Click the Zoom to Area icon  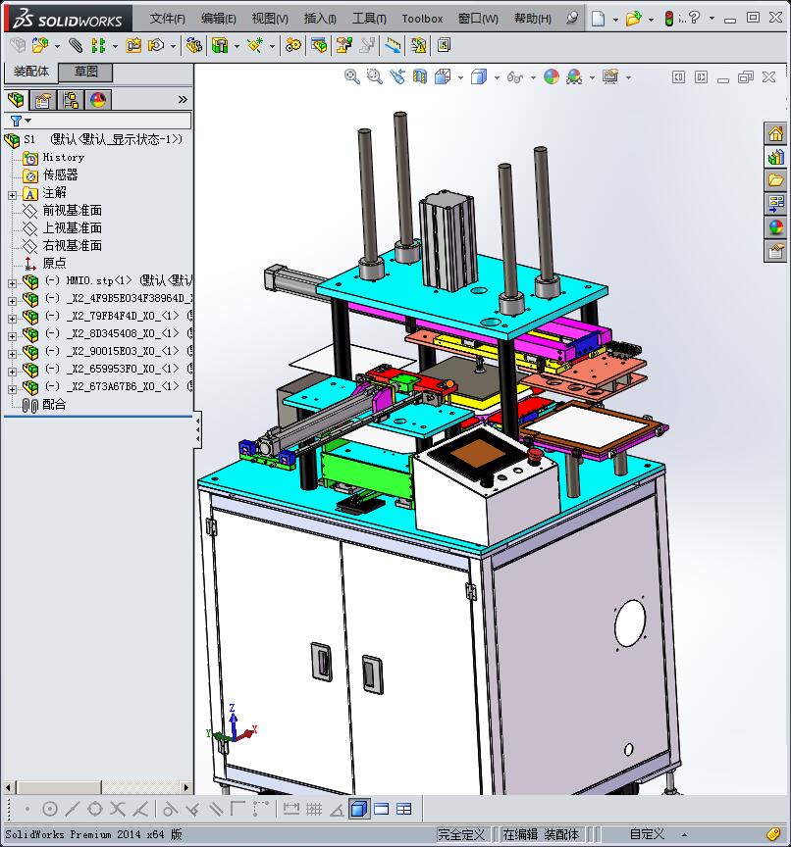(x=374, y=76)
